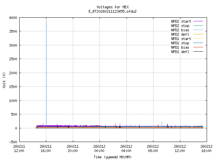This screenshot has width=213, height=160.
Task: Click the 260211 20:00 x-axis tick label
Action: (73, 148)
